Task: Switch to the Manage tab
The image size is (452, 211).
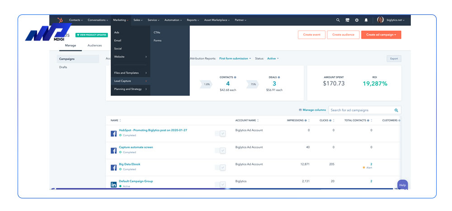Action: pyautogui.click(x=71, y=46)
